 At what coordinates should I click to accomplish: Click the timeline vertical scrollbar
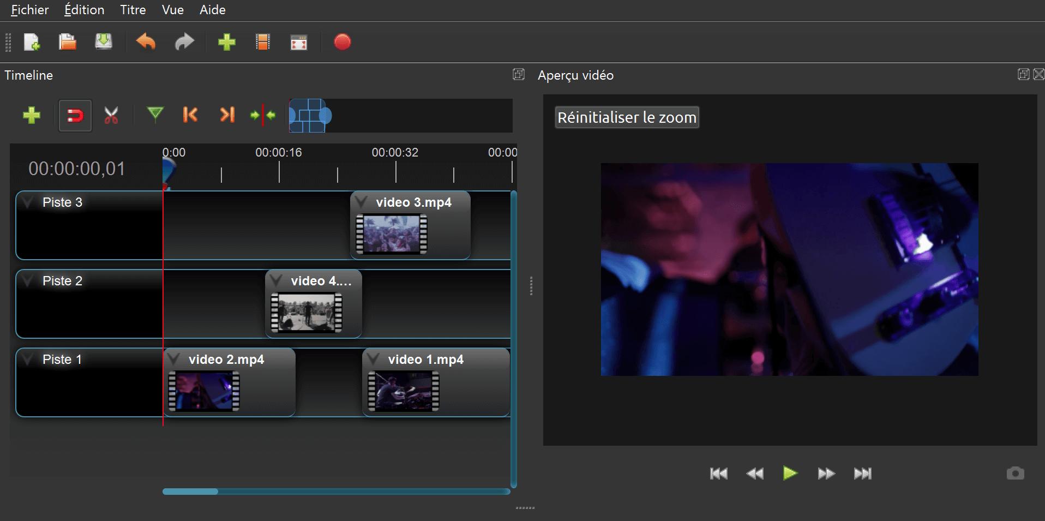point(513,339)
